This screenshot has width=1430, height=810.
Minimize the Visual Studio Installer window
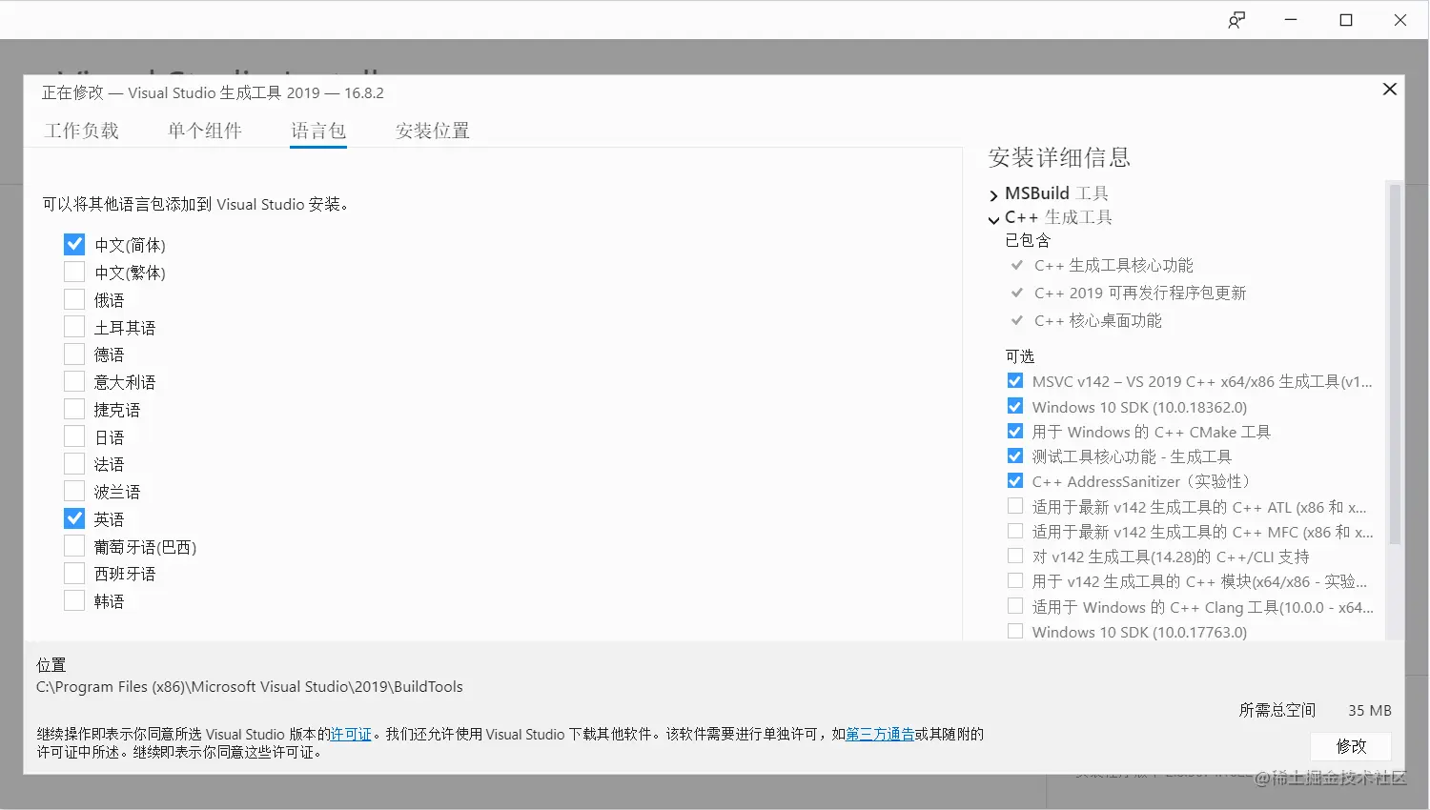coord(1291,20)
